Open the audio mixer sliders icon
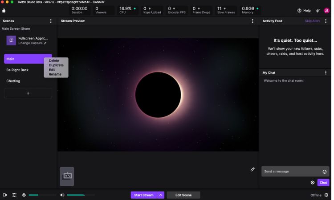Image resolution: width=334 pixels, height=200 pixels. (14, 195)
